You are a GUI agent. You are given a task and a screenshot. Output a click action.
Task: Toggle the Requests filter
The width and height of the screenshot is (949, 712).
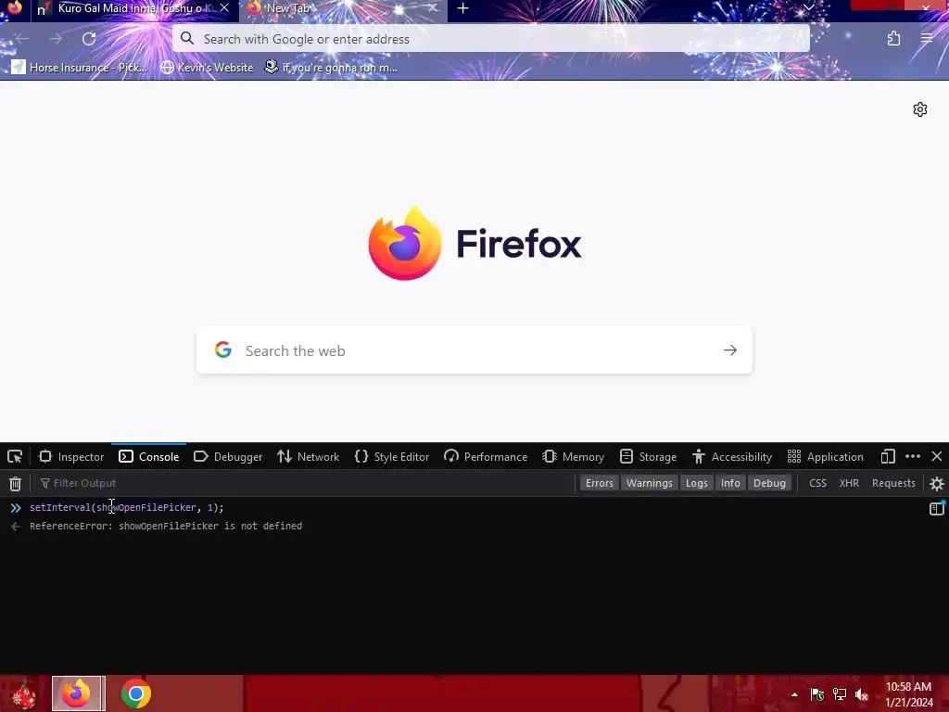pyautogui.click(x=893, y=483)
